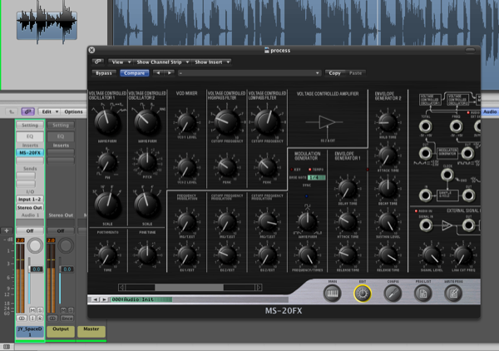The height and width of the screenshot is (351, 499).
Task: Open the mixer Options menu
Action: pos(72,111)
